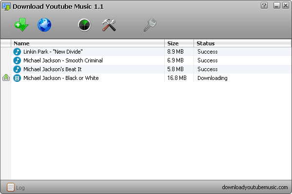Click the downloading indicator icon beside Black or White
Image resolution: width=292 pixels, height=194 pixels.
click(6, 78)
